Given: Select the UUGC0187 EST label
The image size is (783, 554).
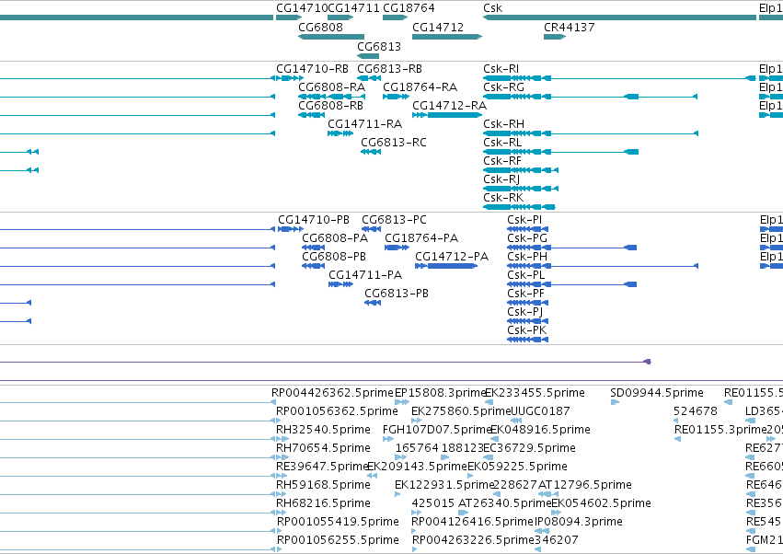Looking at the screenshot, I should click(x=540, y=411).
